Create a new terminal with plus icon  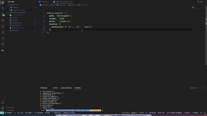point(197,88)
